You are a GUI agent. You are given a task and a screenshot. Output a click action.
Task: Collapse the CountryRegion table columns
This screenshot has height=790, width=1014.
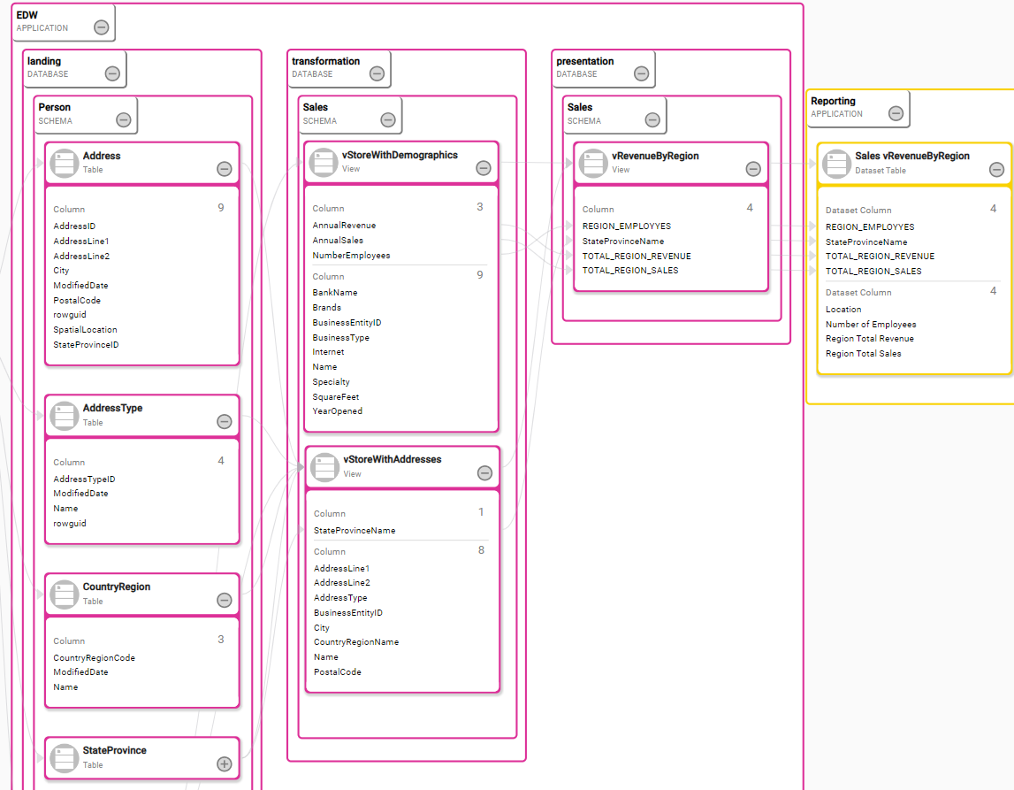click(225, 601)
